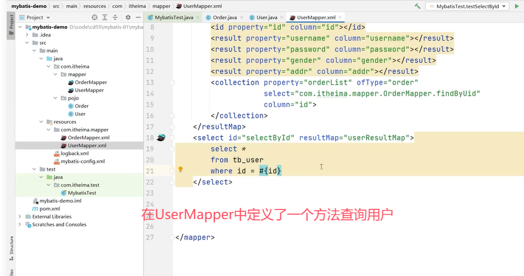Image resolution: width=524 pixels, height=276 pixels.
Task: Click the orderList property value
Action: [x=328, y=82]
